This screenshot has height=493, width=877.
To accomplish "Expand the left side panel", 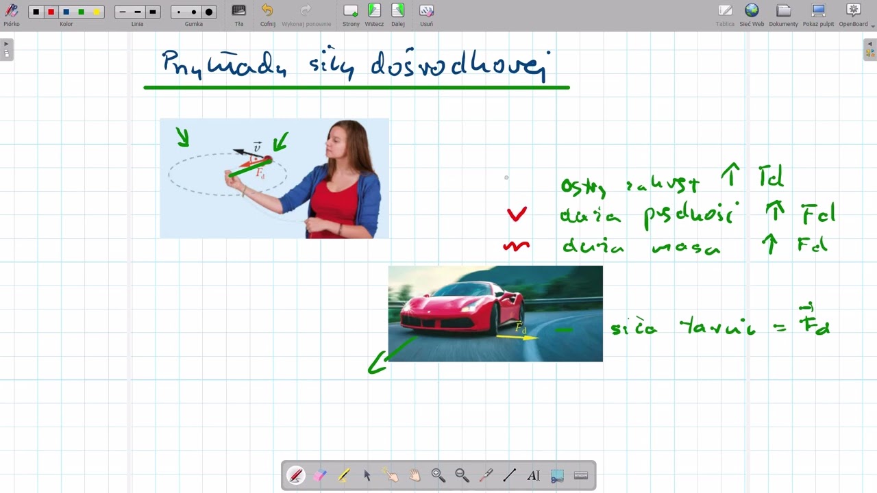I will (x=6, y=49).
